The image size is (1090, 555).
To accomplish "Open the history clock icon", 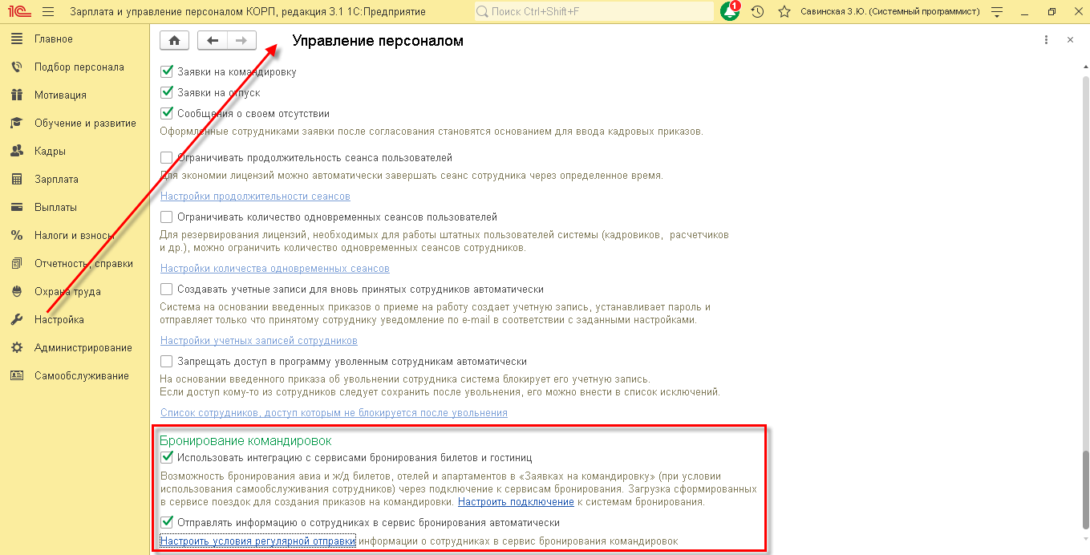I will tap(758, 12).
